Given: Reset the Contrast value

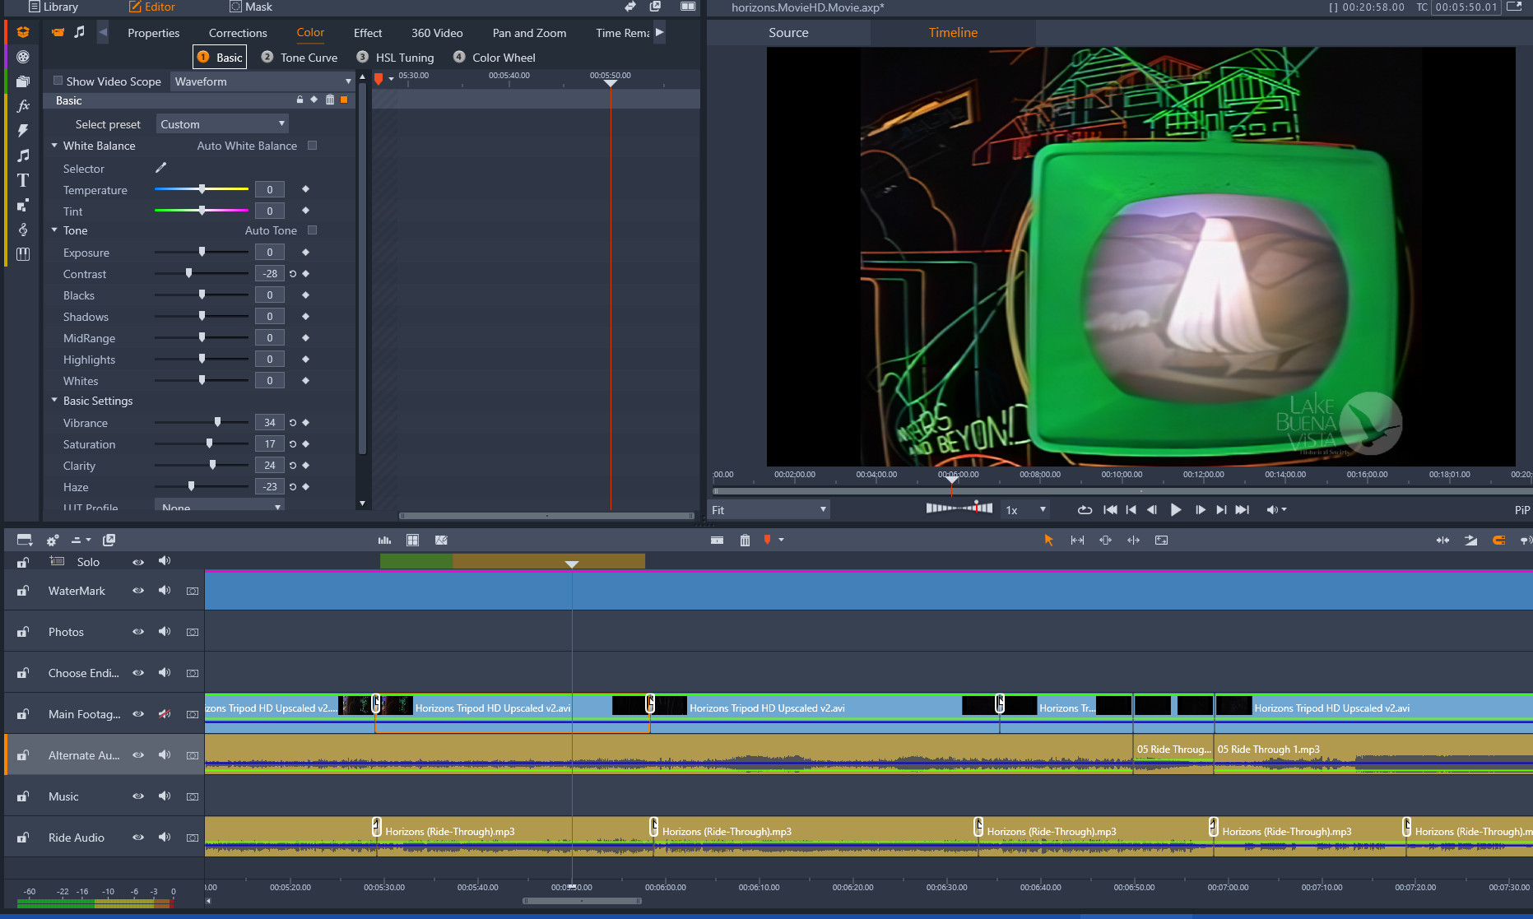Looking at the screenshot, I should pyautogui.click(x=293, y=274).
